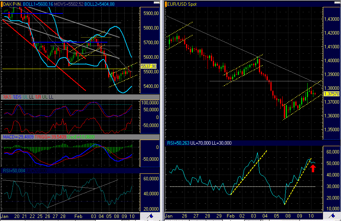341x221 pixels.
Task: Click the small gray bar atop EUR/USD chart
Action: pyautogui.click(x=337, y=3)
